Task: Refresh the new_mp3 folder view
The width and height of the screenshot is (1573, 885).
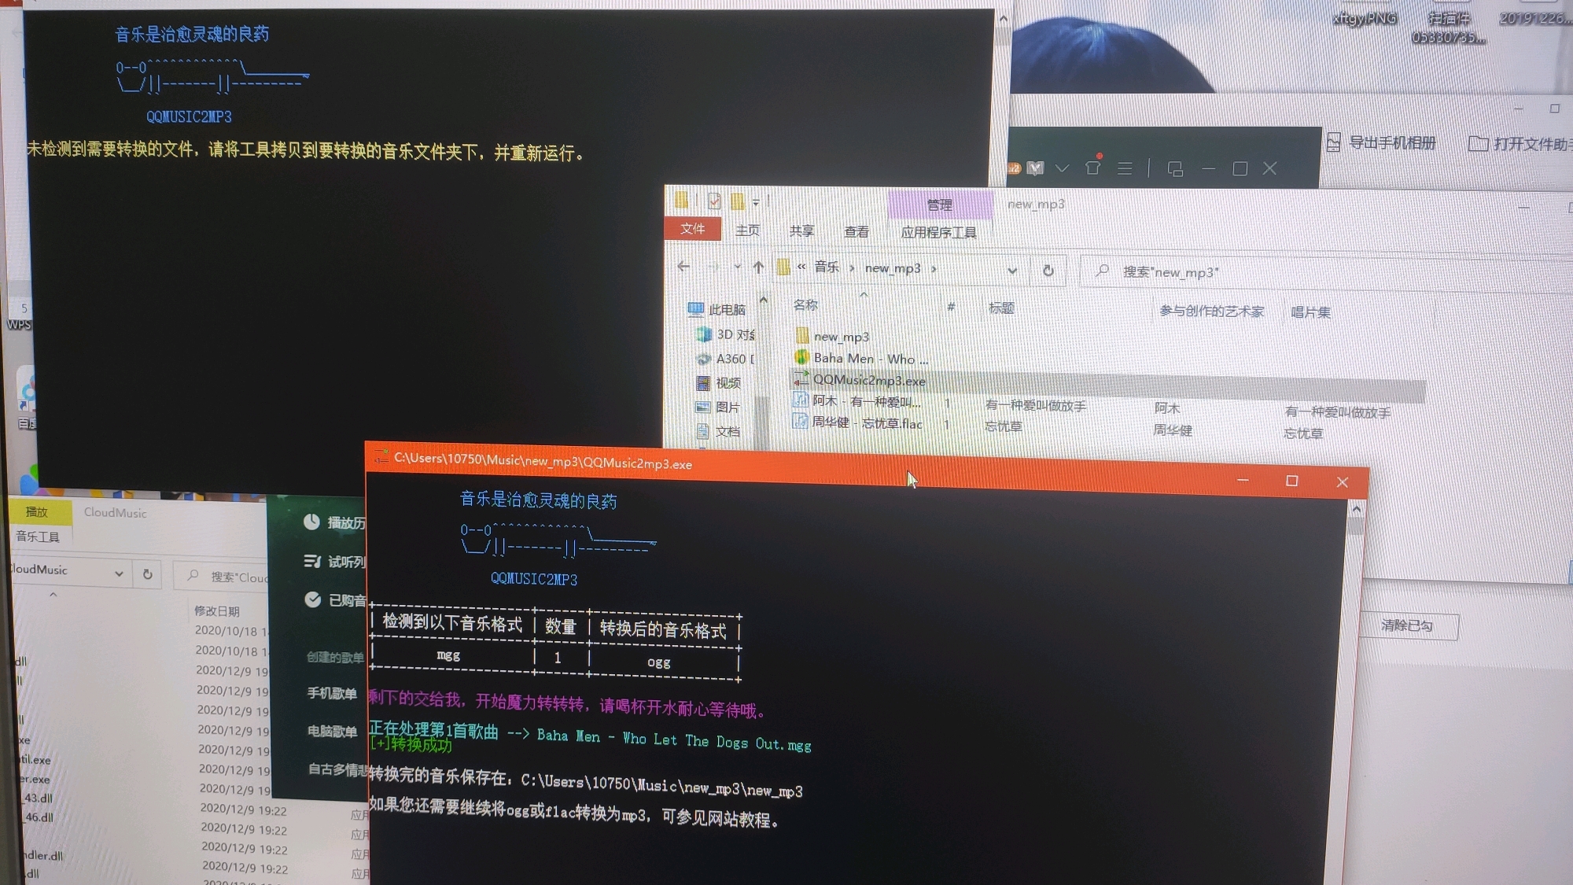Action: (1048, 270)
